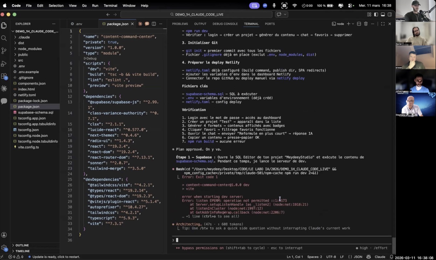The height and width of the screenshot is (260, 436).
Task: Click the update ready restart notification
Action: [x=56, y=257]
